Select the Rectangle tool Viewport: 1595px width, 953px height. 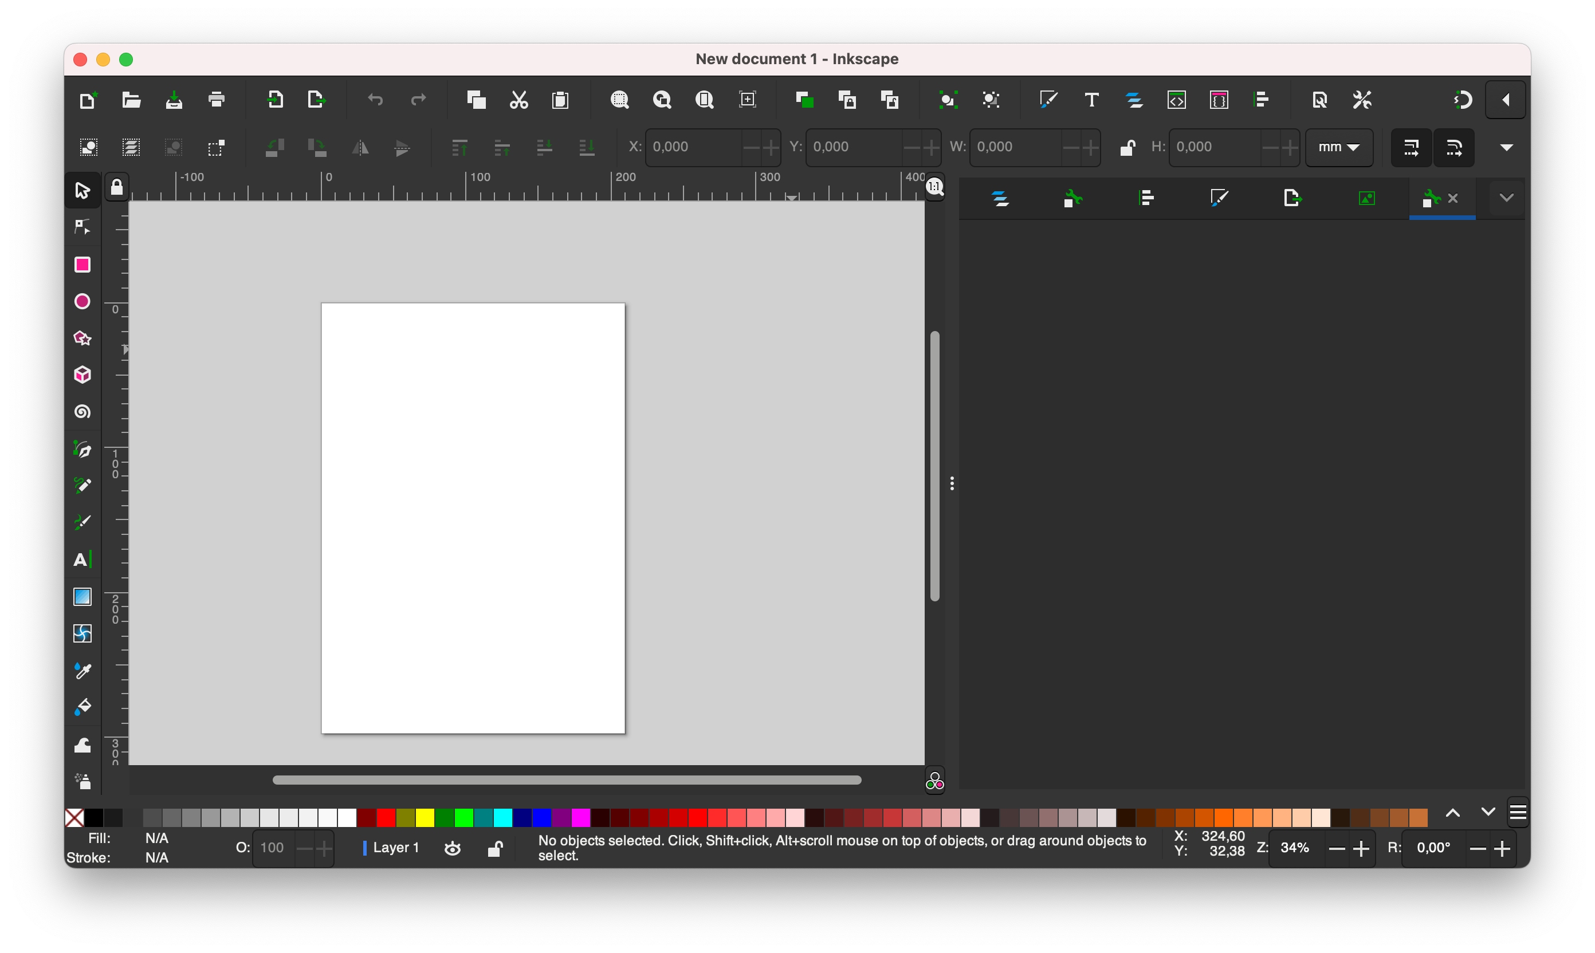pos(82,265)
